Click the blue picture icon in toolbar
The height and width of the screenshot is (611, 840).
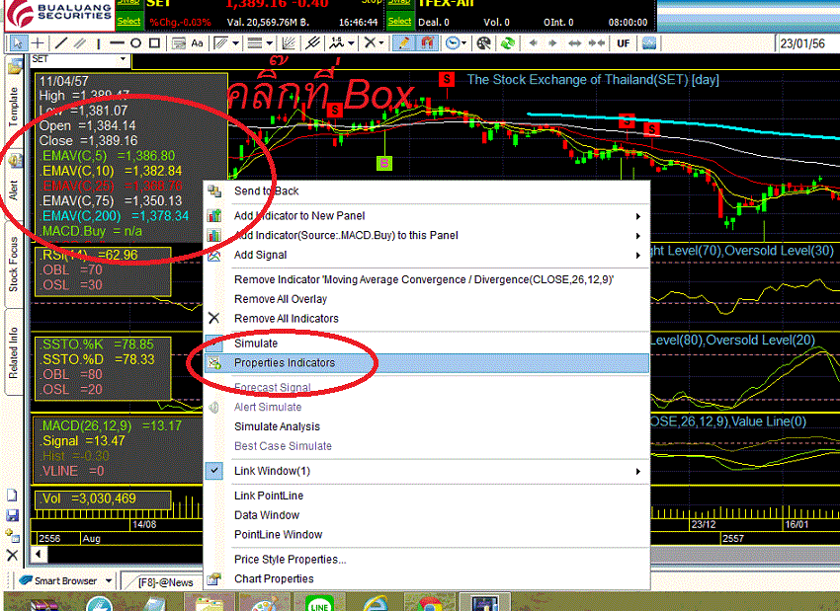point(648,43)
